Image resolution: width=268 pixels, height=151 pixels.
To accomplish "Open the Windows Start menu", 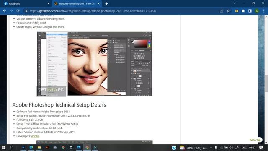I will click(x=4, y=147).
